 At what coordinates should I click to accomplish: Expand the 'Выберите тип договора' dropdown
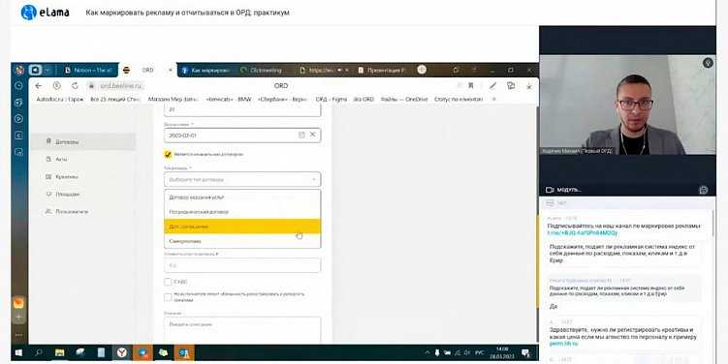tap(242, 179)
